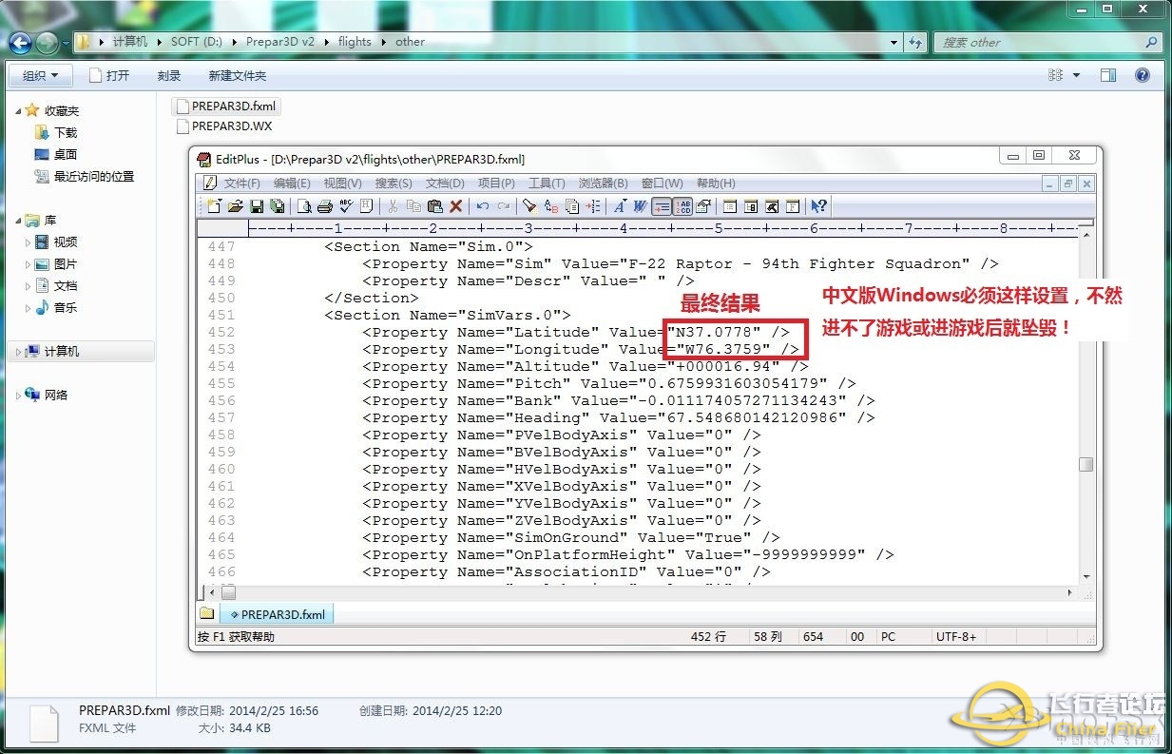Screen dimensions: 1172x754
Task: Select the PREPAR3D.WX file
Action: [231, 126]
